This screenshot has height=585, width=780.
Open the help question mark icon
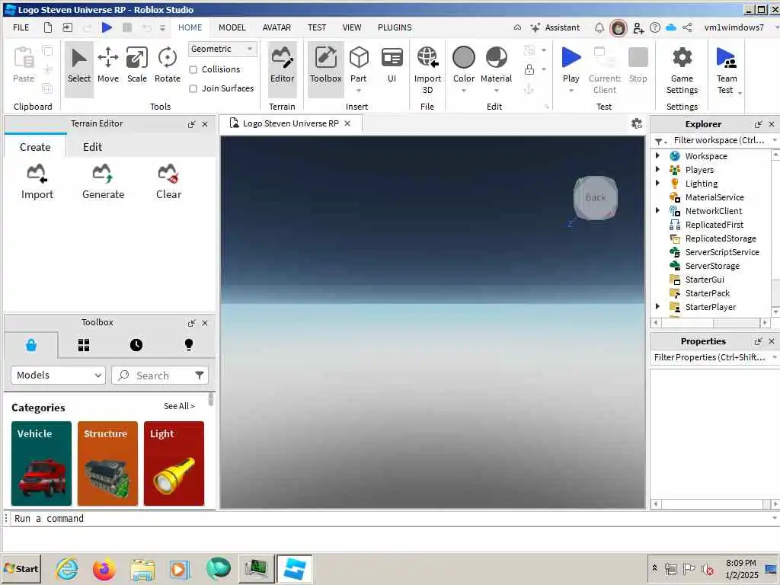pos(655,28)
